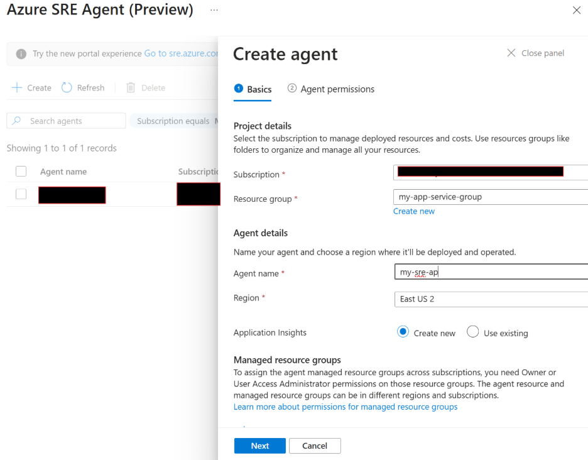Expand the Resource group combo box
Screen dimensions: 588x460
click(x=490, y=197)
